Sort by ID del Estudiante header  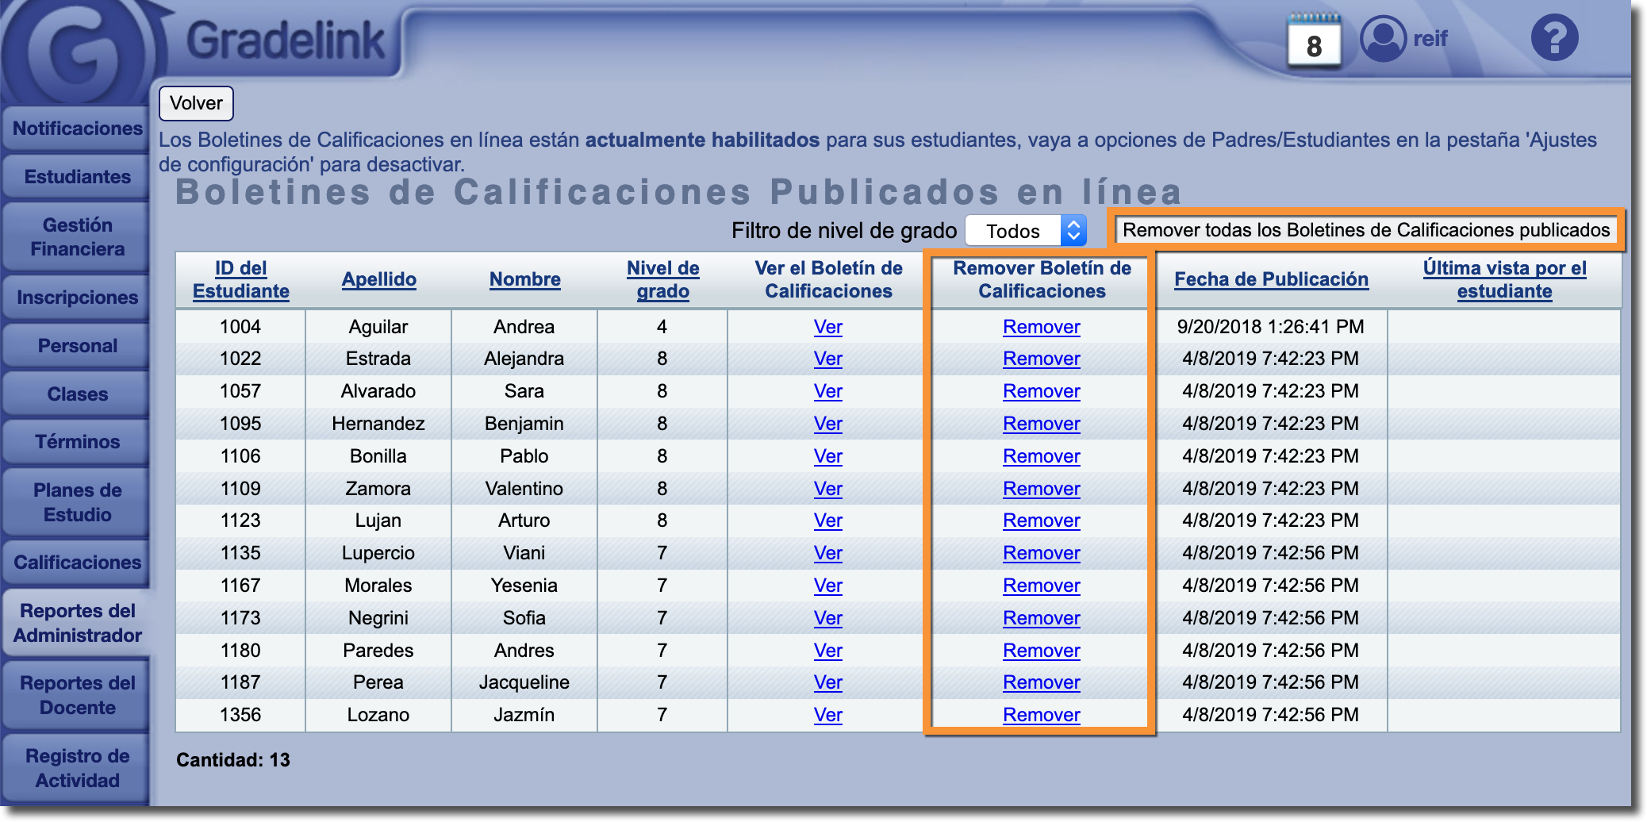(240, 279)
